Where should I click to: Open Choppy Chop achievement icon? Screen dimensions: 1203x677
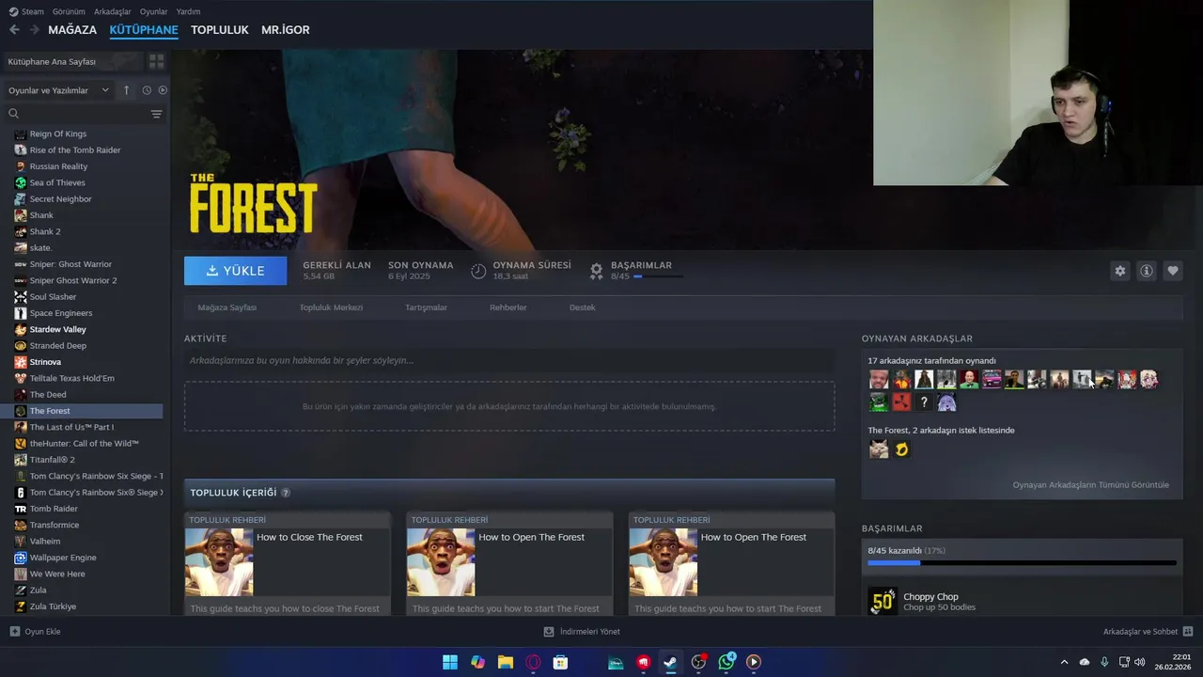tap(883, 601)
